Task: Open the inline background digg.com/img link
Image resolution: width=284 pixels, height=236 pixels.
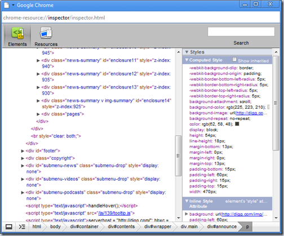Action: [x=242, y=214]
